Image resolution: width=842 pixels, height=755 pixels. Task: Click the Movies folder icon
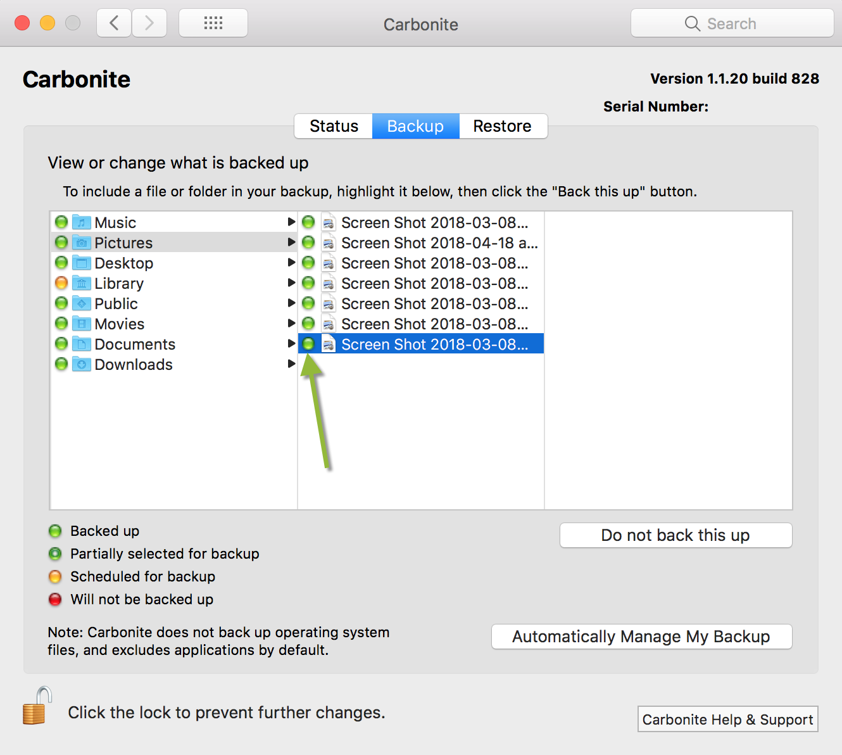click(82, 324)
